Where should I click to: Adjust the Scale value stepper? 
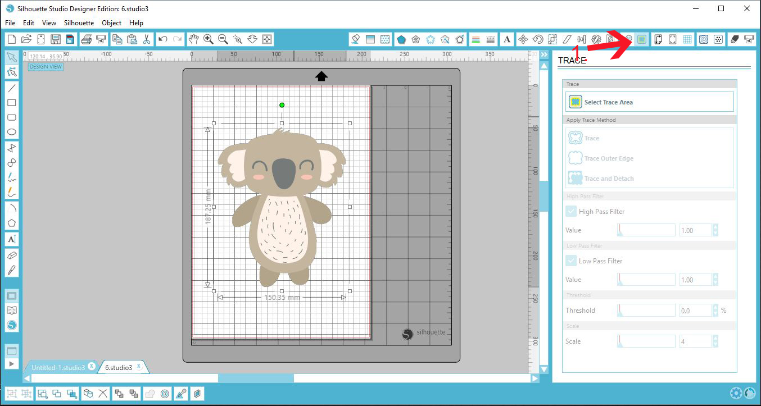[x=715, y=341]
